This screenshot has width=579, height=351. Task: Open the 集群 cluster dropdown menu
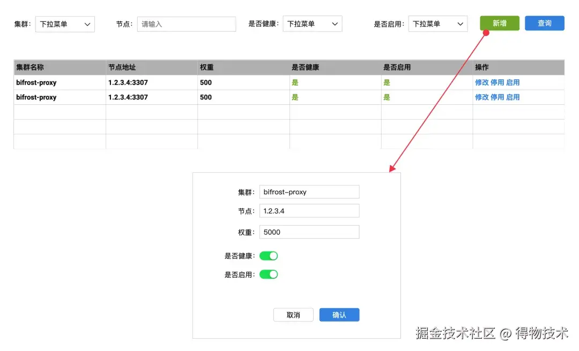[64, 24]
